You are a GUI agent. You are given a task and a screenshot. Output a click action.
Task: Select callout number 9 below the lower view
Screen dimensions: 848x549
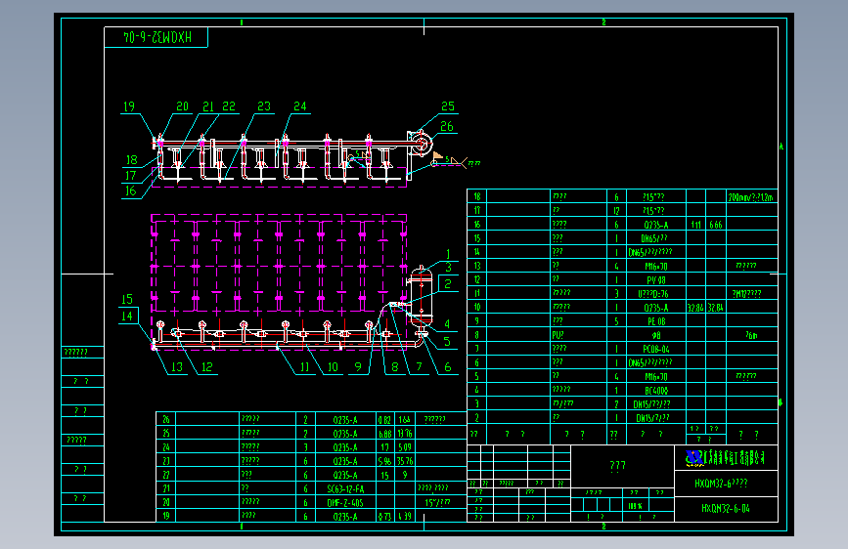[357, 367]
